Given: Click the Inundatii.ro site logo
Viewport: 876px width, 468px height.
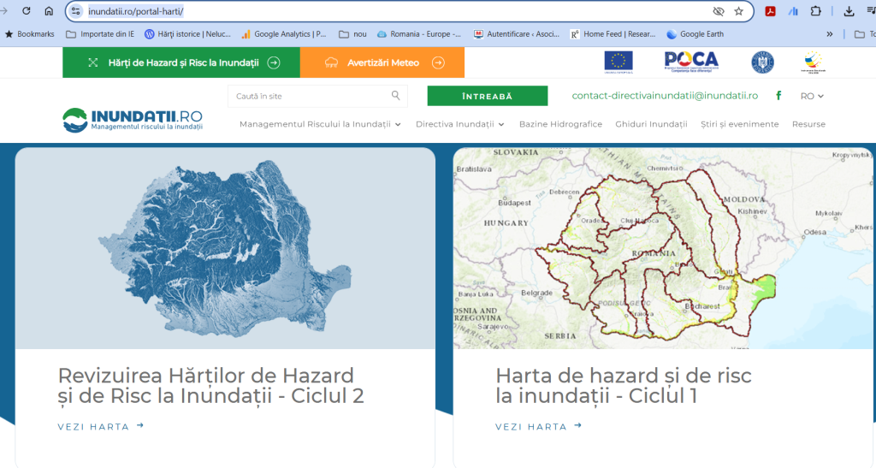Looking at the screenshot, I should pyautogui.click(x=133, y=120).
